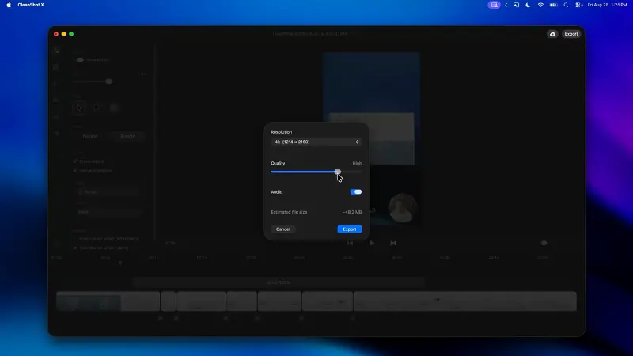Click the purple highlighted menu bar icon
Viewport: 633px width, 356px height.
click(494, 5)
